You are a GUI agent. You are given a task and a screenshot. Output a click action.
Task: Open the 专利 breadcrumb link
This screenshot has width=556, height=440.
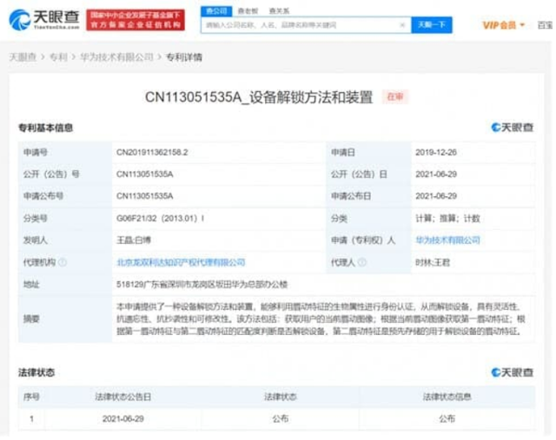[58, 57]
